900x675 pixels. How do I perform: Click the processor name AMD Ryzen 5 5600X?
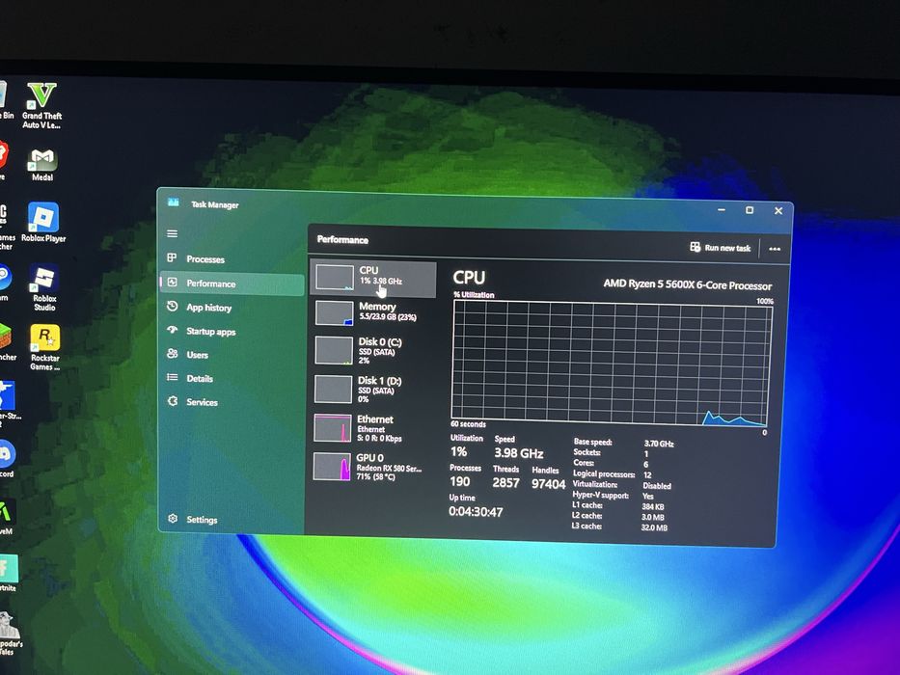pyautogui.click(x=687, y=284)
